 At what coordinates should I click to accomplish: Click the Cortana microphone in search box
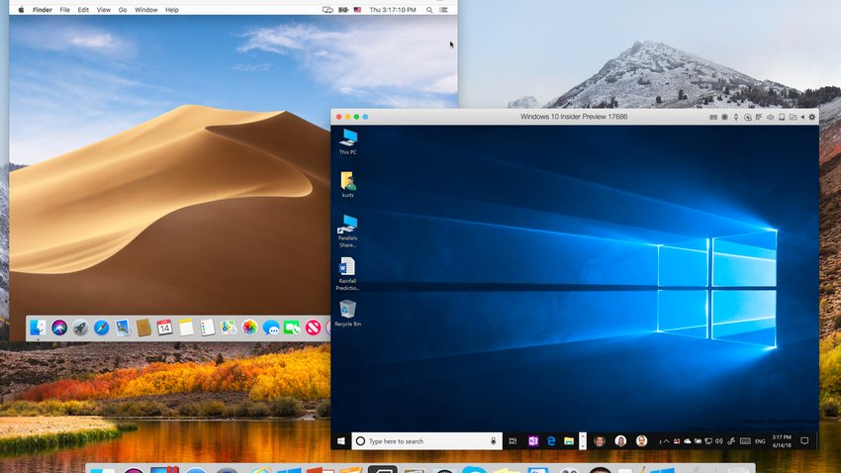(493, 440)
